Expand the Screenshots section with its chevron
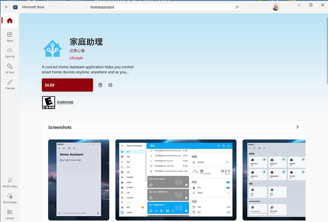This screenshot has width=328, height=222. 297,127
